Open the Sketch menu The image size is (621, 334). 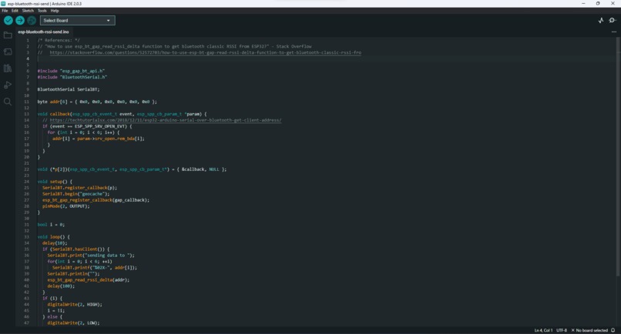pyautogui.click(x=28, y=11)
